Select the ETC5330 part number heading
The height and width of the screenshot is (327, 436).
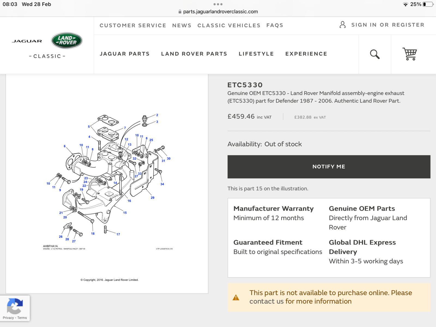(x=245, y=85)
